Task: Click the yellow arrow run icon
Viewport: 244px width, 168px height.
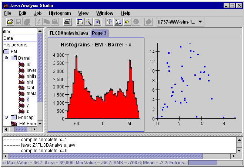Action: [x=127, y=22]
